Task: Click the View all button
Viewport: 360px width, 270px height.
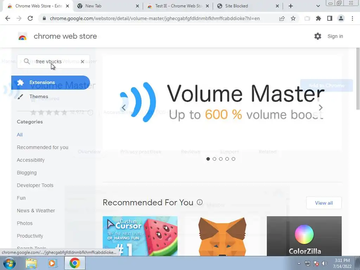Action: tap(324, 203)
